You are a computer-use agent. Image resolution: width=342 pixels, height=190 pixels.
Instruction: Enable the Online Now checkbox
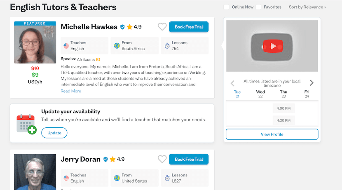[x=226, y=7]
